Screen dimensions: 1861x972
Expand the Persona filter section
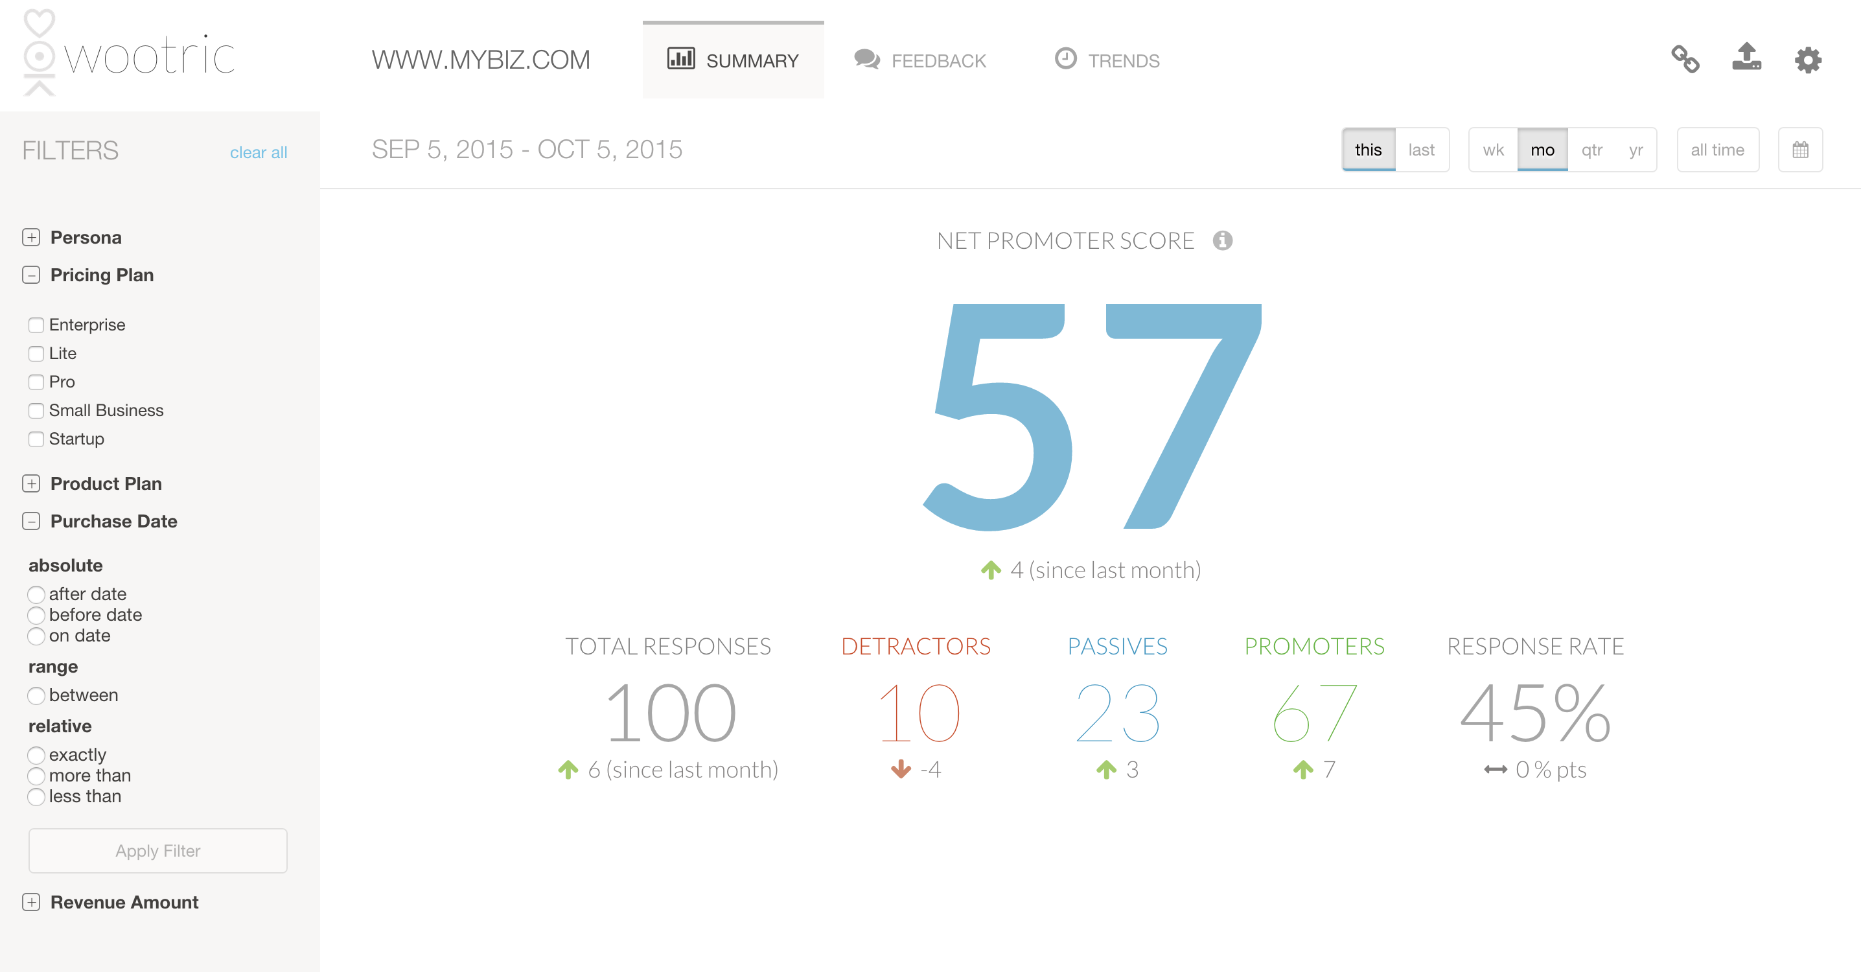[x=31, y=237]
